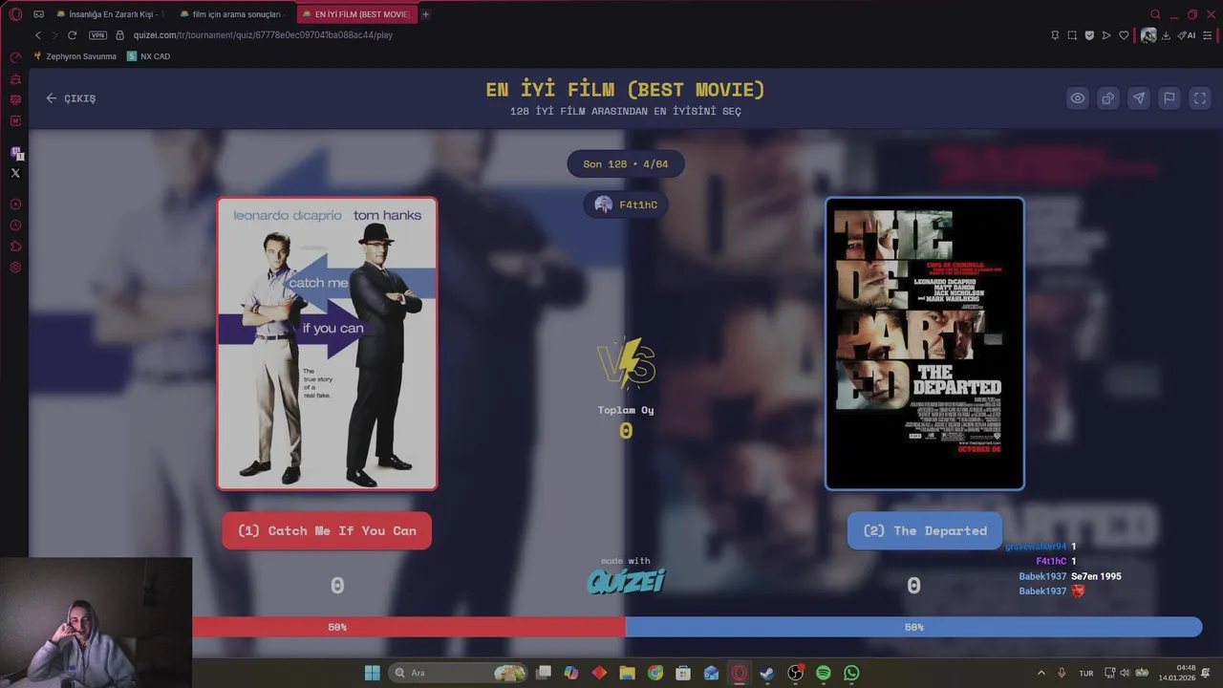1223x688 pixels.
Task: Click the blue 50% vote bar
Action: (x=913, y=627)
